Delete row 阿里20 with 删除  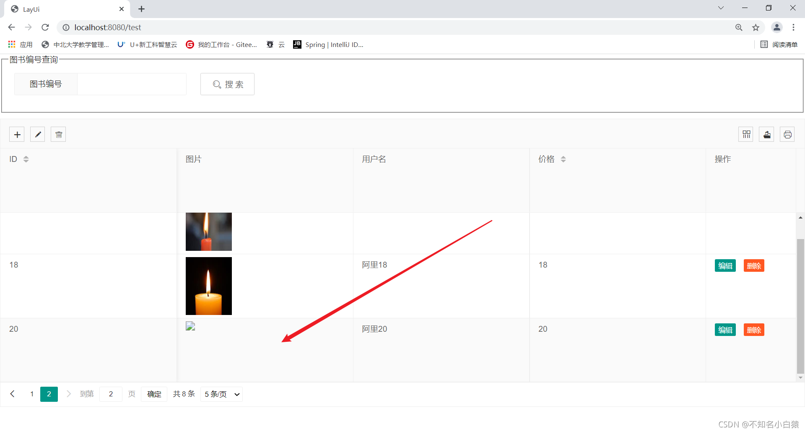tap(754, 330)
